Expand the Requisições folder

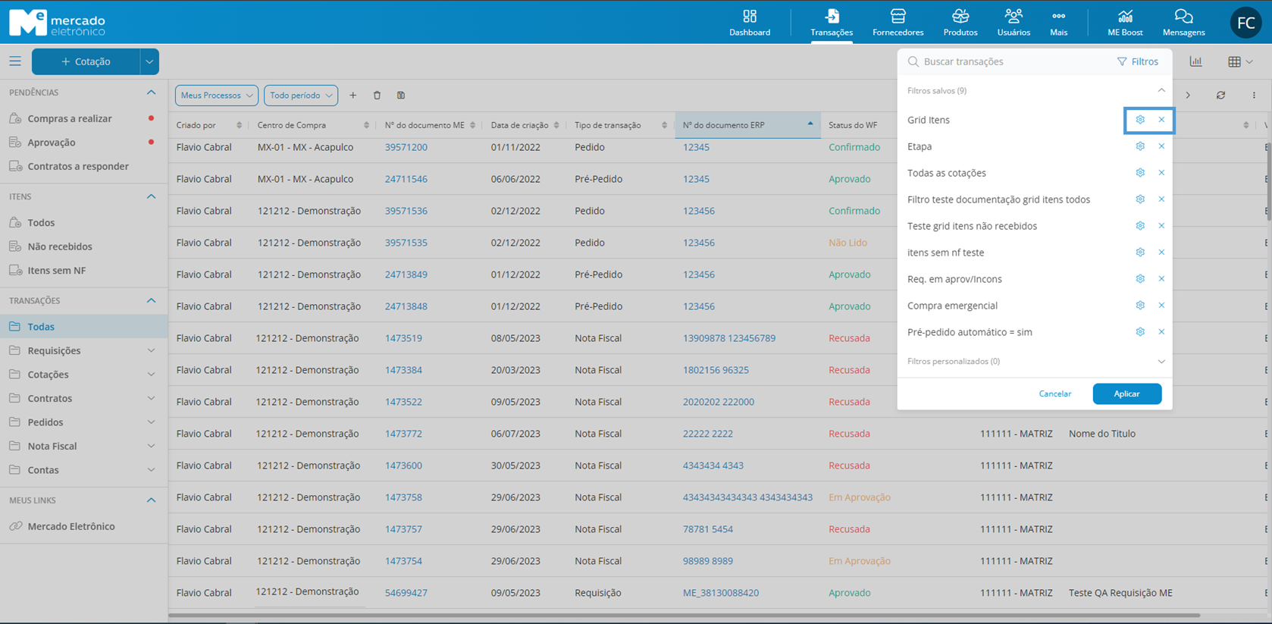pos(151,351)
